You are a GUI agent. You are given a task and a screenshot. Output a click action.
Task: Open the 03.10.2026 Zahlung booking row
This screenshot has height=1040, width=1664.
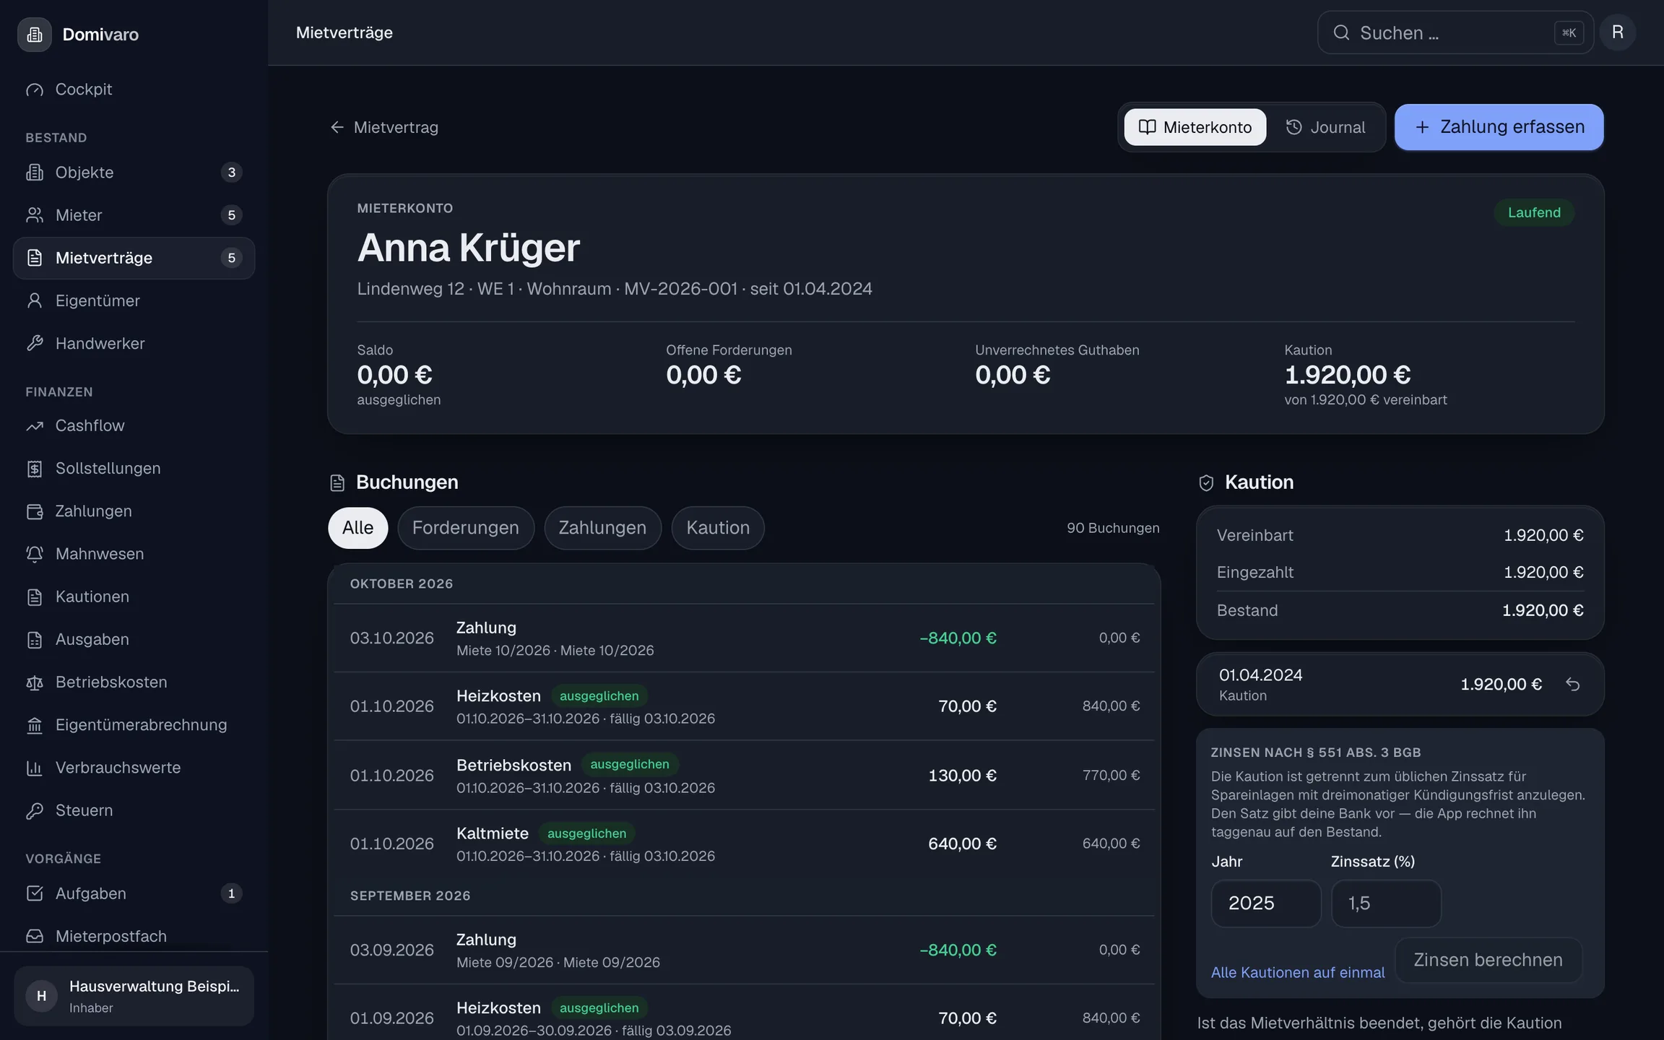coord(744,638)
